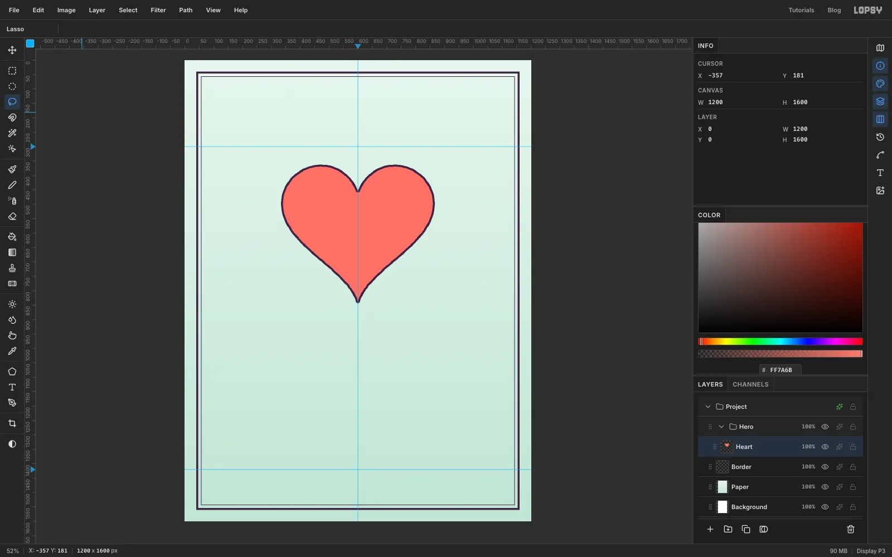The image size is (892, 557).
Task: Add a new layer with plus icon
Action: [710, 529]
